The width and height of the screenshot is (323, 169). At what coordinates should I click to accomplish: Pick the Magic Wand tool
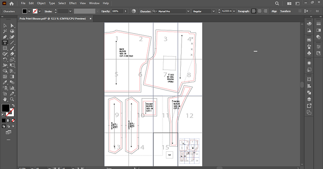(5, 31)
